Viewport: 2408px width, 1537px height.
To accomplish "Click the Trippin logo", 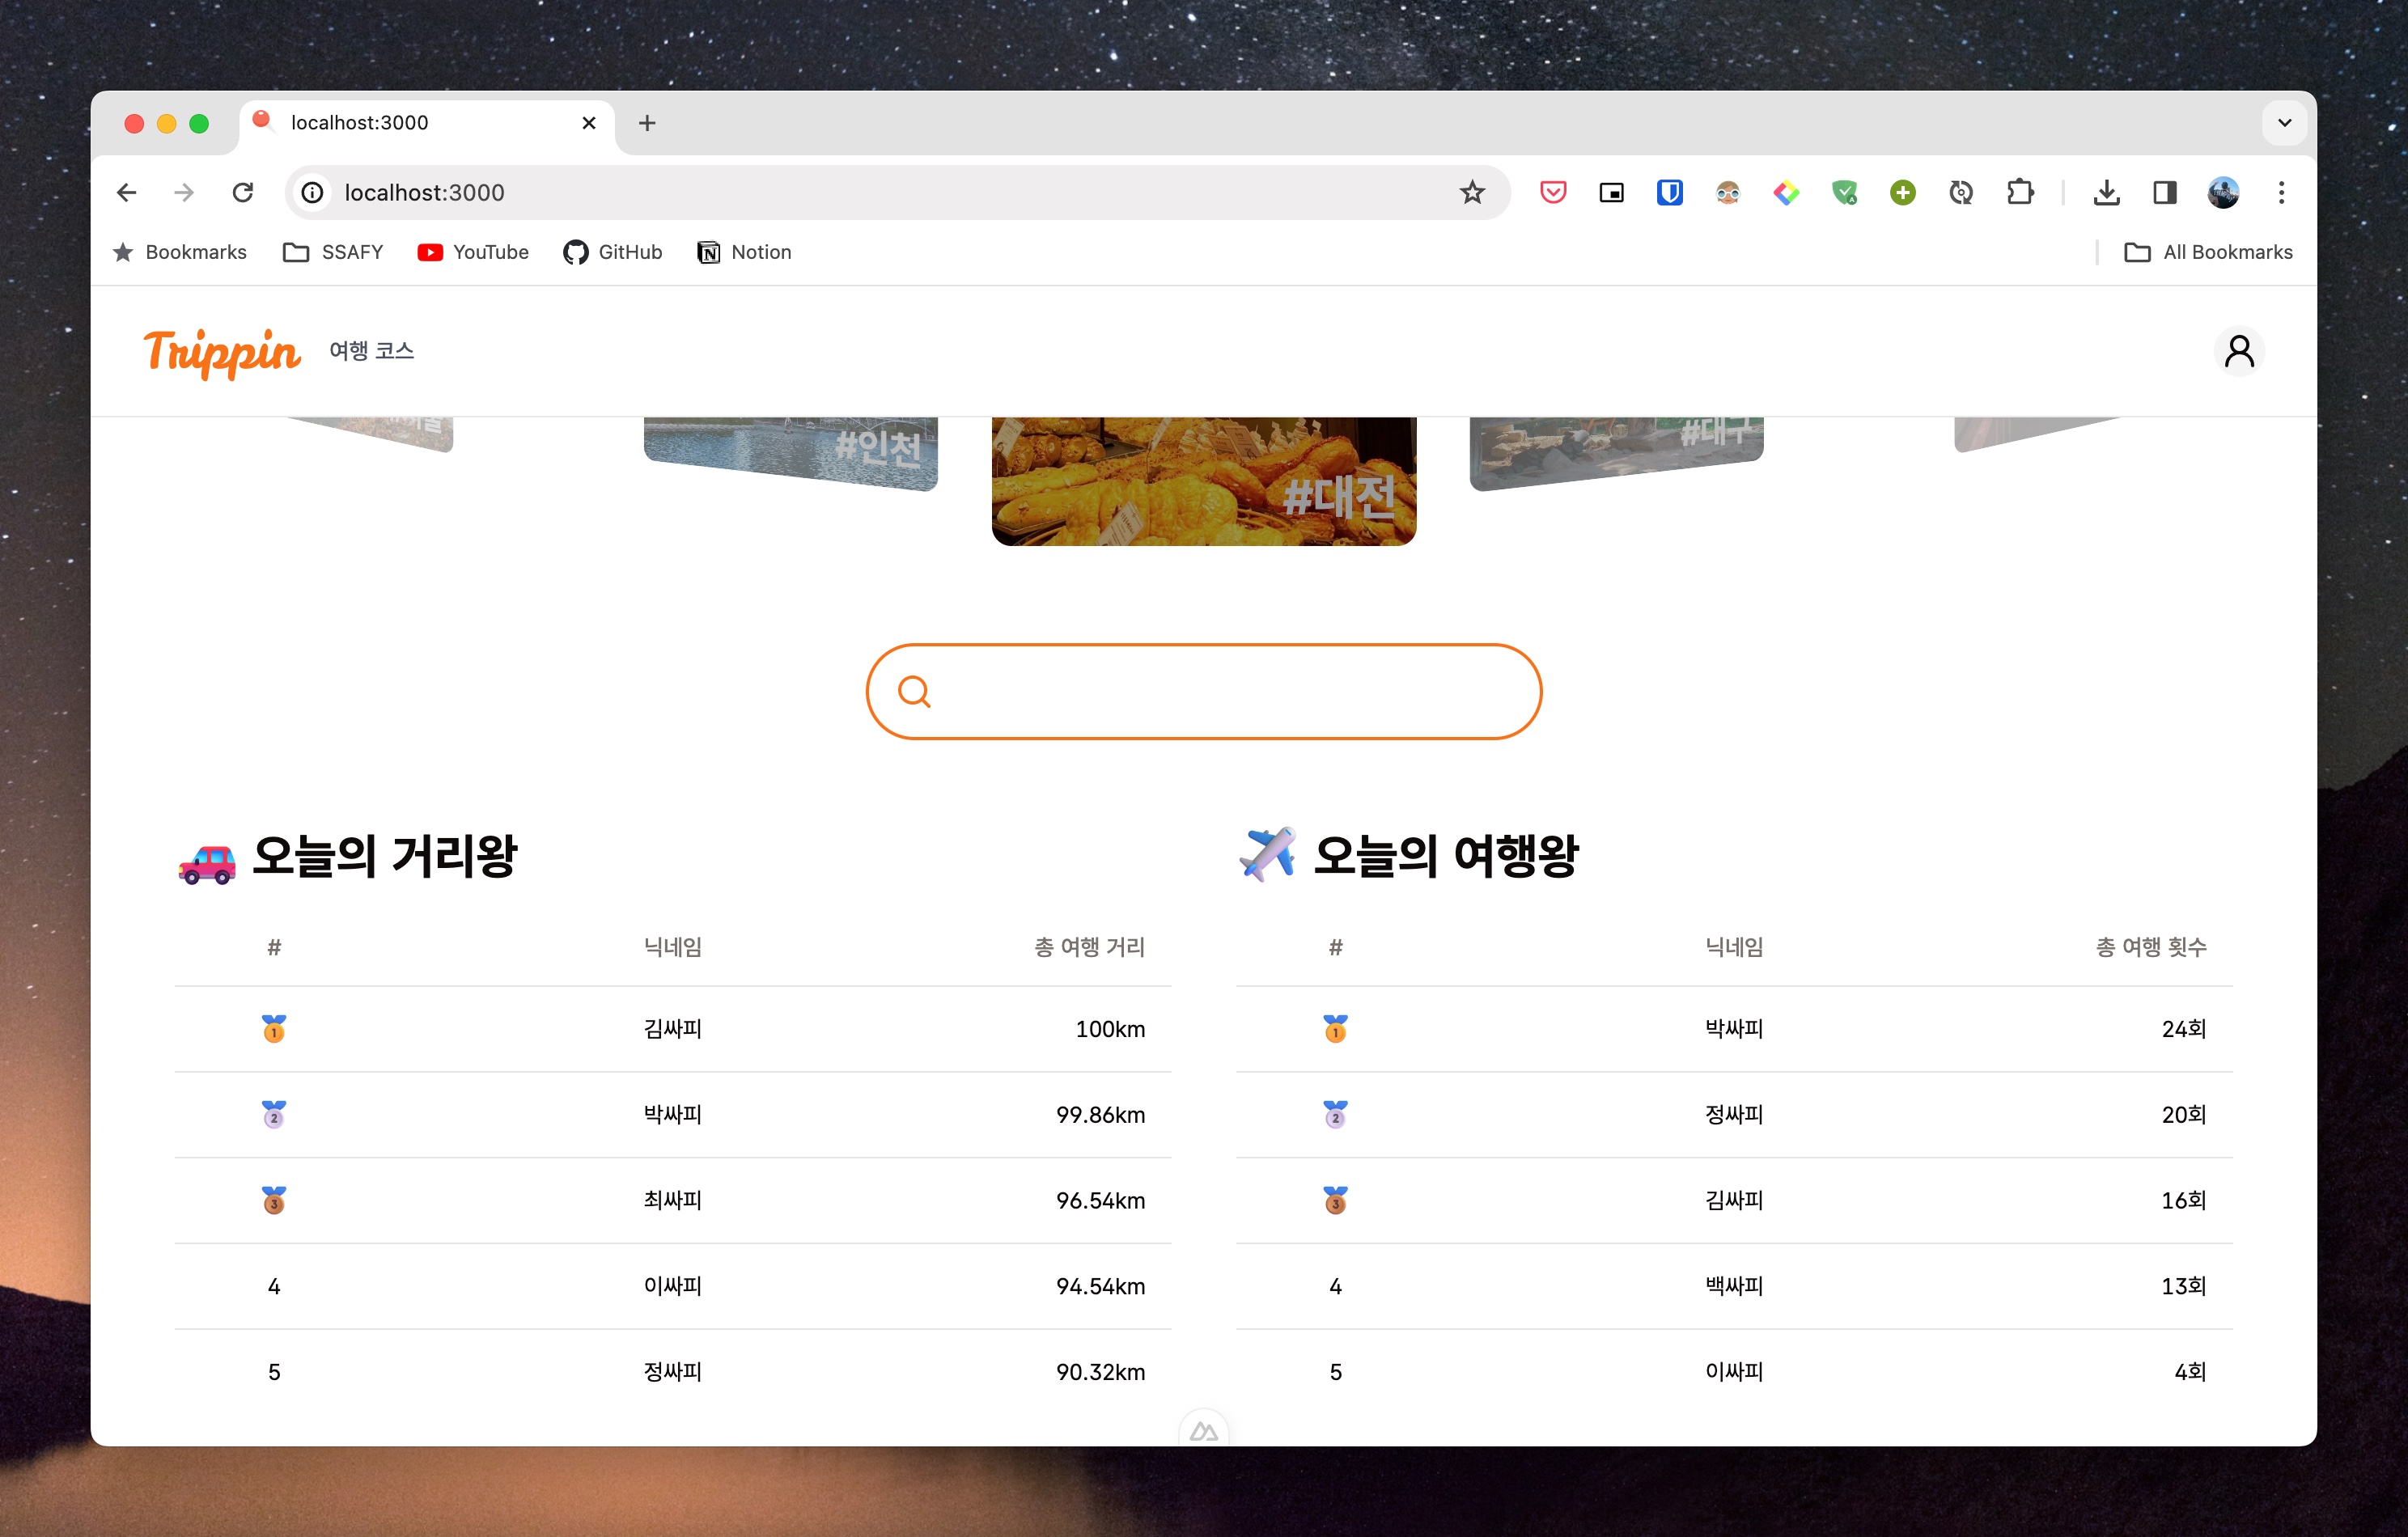I will 221,352.
